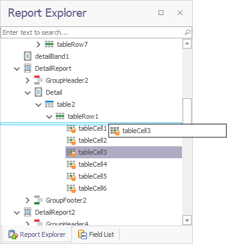Image resolution: width=227 pixels, height=244 pixels.
Task: Collapse the Detail band node
Action: (28, 93)
